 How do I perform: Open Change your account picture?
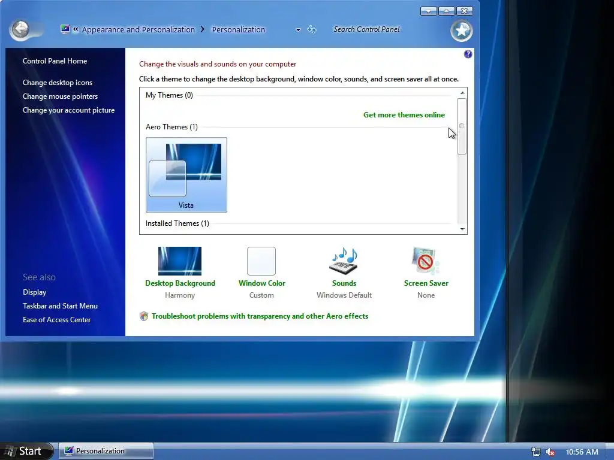coord(68,110)
